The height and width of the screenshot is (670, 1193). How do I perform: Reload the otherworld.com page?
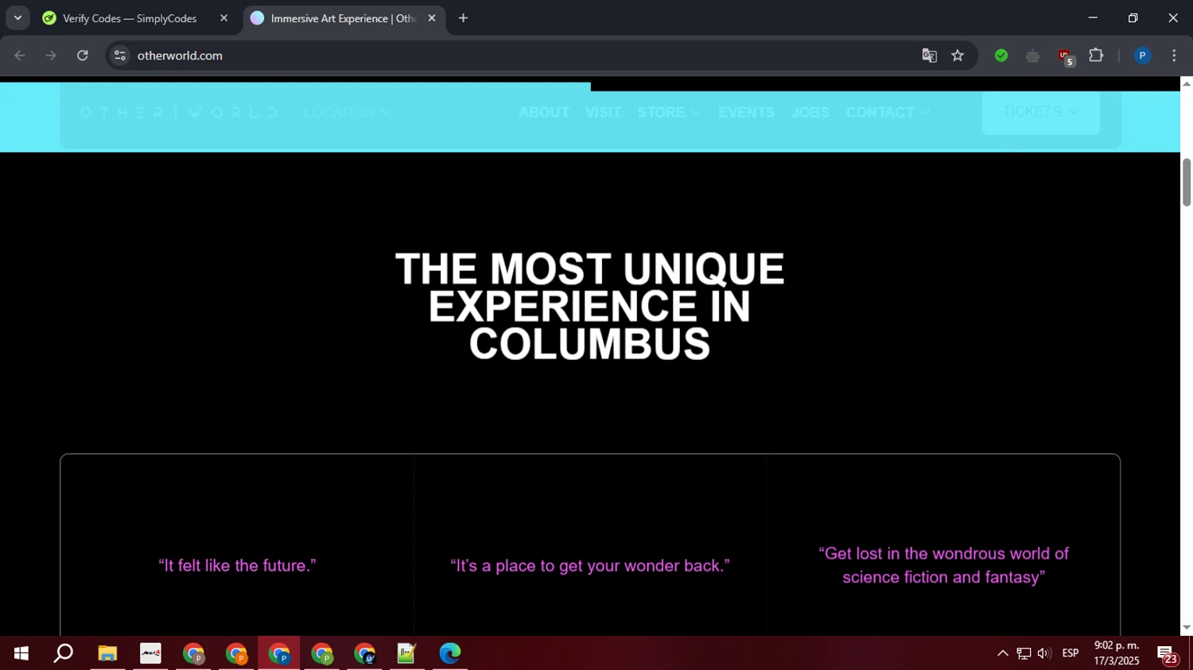pos(83,56)
